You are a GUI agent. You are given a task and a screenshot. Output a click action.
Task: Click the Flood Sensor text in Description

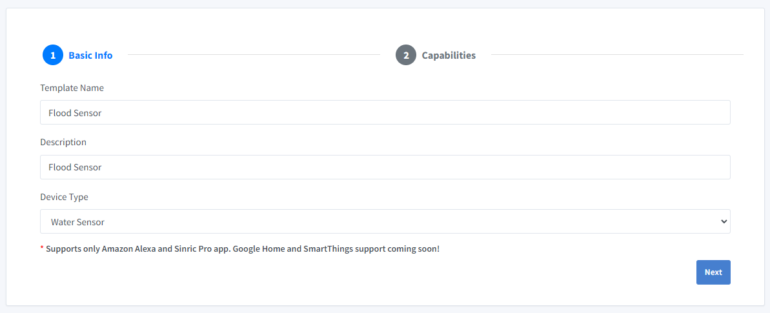75,167
